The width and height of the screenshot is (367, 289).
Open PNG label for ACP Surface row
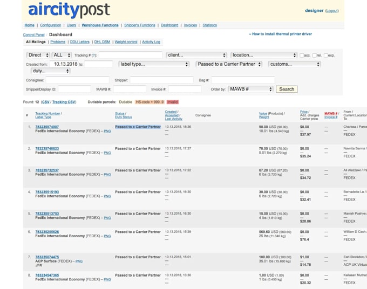coord(79,262)
